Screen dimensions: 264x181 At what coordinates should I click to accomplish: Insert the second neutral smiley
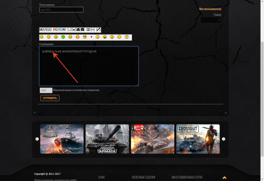tap(48, 37)
